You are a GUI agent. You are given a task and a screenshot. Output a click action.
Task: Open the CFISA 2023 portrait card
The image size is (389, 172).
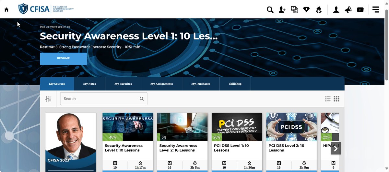coord(71,142)
